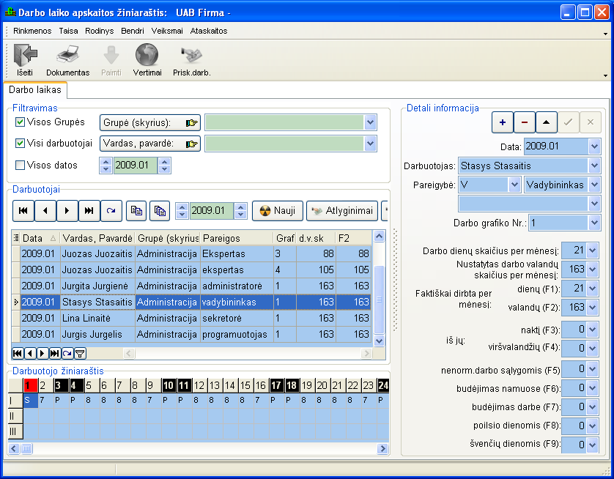Screen dimensions: 614x479
Task: Expand the budėjimas namuose (F6) dropdown
Action: [x=593, y=388]
